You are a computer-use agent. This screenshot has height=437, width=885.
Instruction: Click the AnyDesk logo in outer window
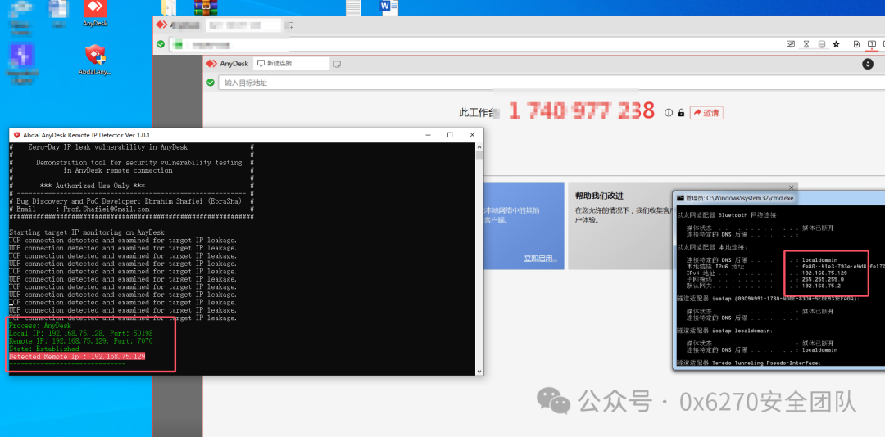point(162,25)
